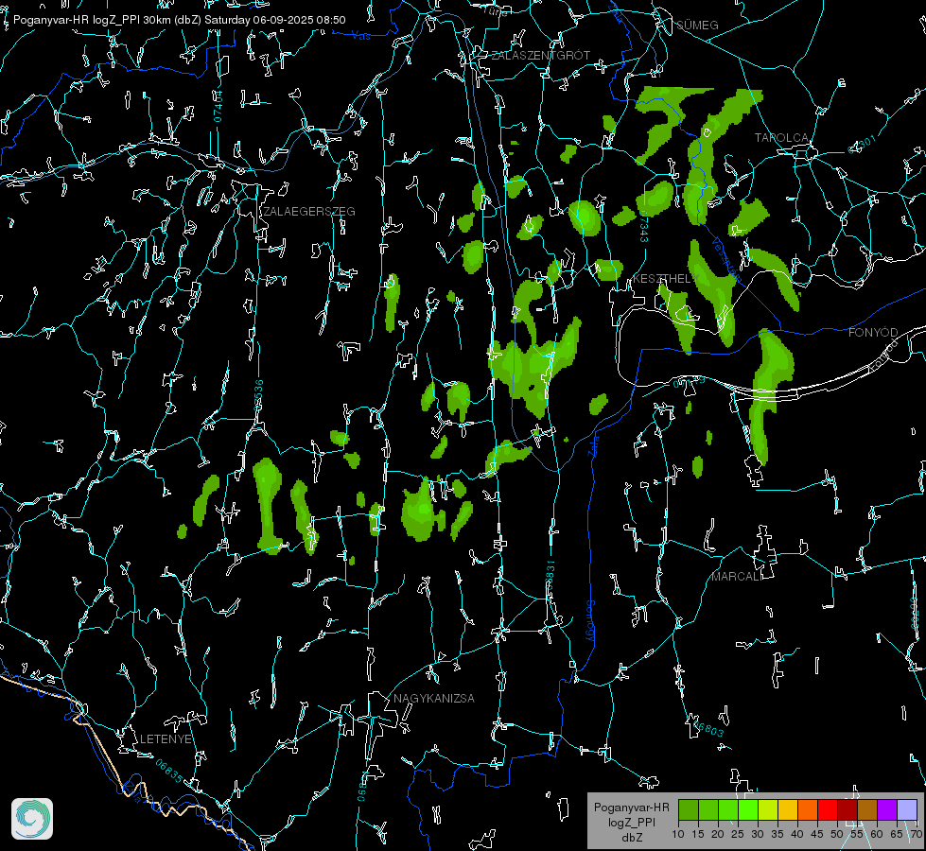Click the legend's Poganyvar-HR logZ_PPI dbZ caption
Viewport: 926px width, 851px height.
631,822
